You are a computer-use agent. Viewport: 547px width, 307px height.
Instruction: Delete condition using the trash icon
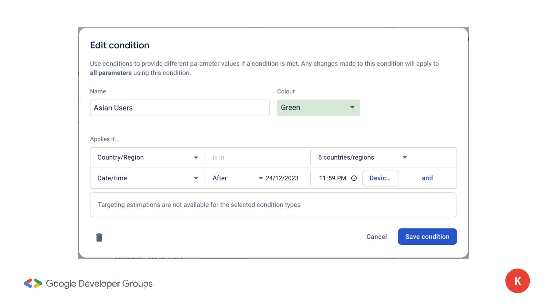point(99,238)
